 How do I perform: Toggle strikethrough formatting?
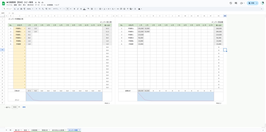point(81,9)
